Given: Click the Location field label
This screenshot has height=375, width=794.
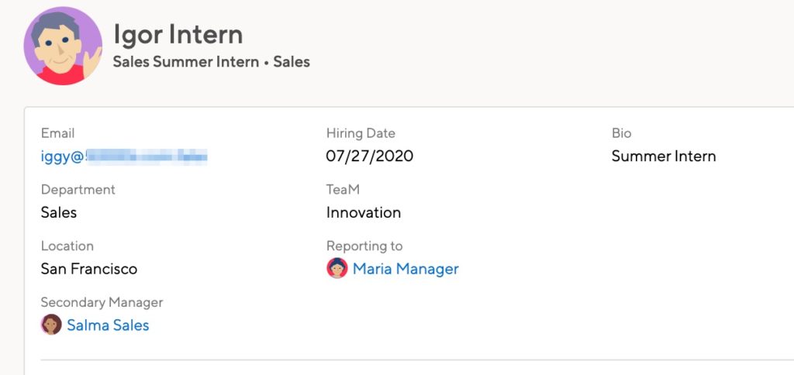Looking at the screenshot, I should point(67,246).
